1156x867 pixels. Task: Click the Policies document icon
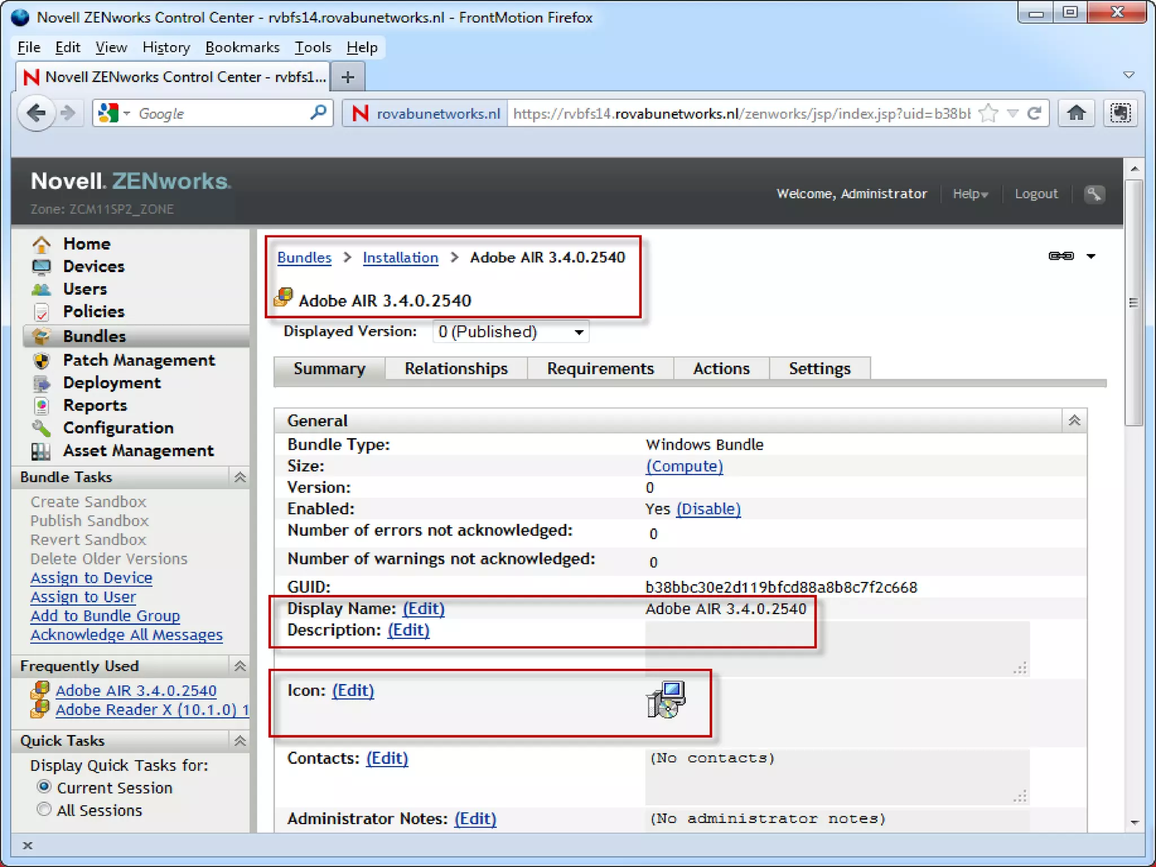(x=41, y=312)
